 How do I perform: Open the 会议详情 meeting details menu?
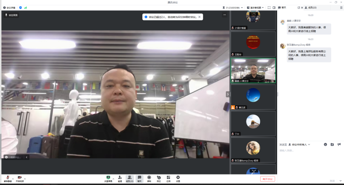pyautogui.click(x=9, y=8)
